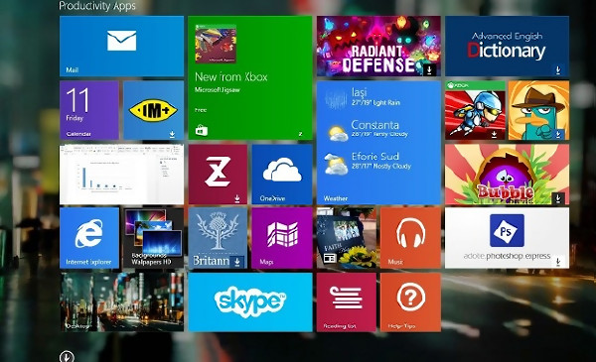Launch Internet Explorer tile
596x362 pixels.
(89, 238)
